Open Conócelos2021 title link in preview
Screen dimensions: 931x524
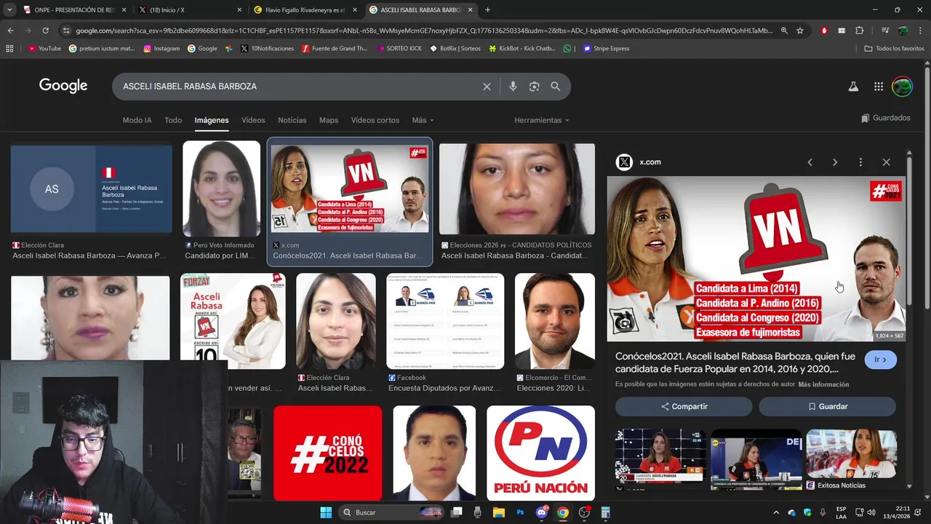735,362
